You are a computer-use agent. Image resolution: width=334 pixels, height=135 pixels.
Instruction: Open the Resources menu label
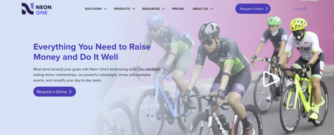[151, 9]
